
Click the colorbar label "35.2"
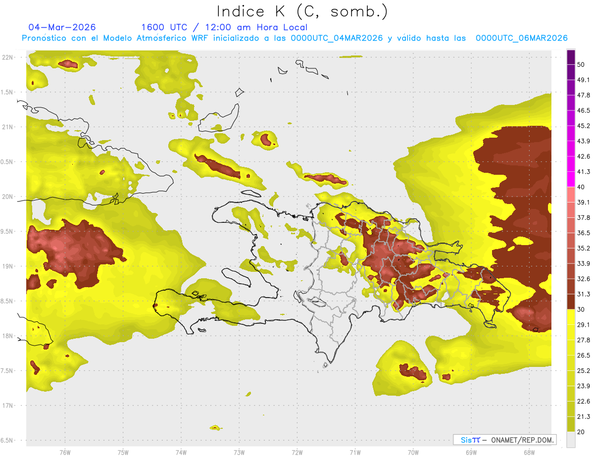pyautogui.click(x=584, y=248)
